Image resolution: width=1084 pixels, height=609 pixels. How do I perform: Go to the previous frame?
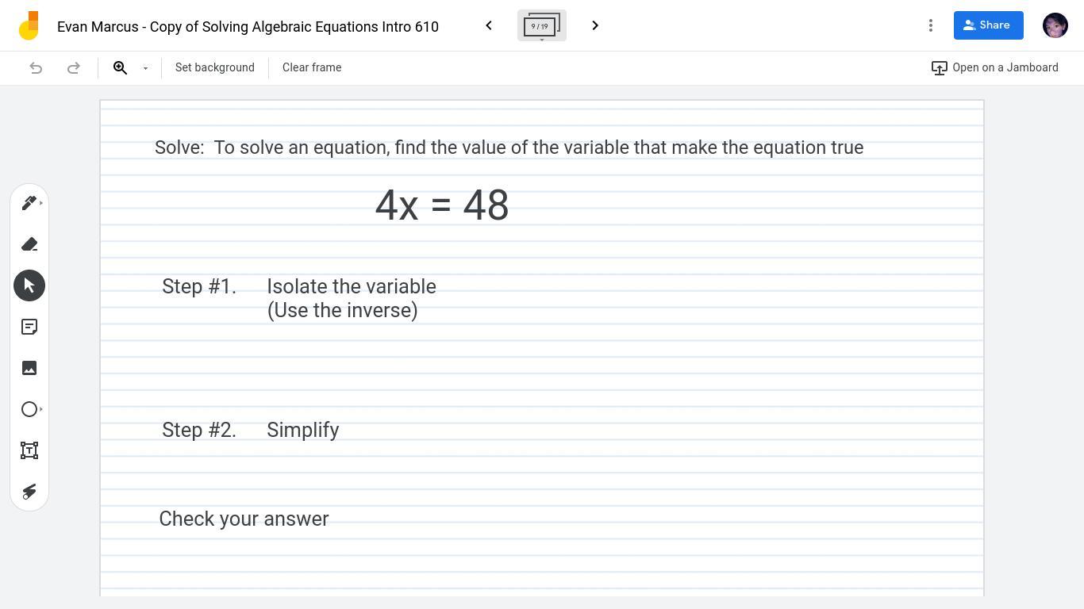point(489,25)
